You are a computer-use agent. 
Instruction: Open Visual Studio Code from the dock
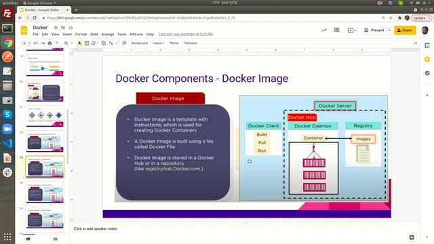(x=7, y=143)
